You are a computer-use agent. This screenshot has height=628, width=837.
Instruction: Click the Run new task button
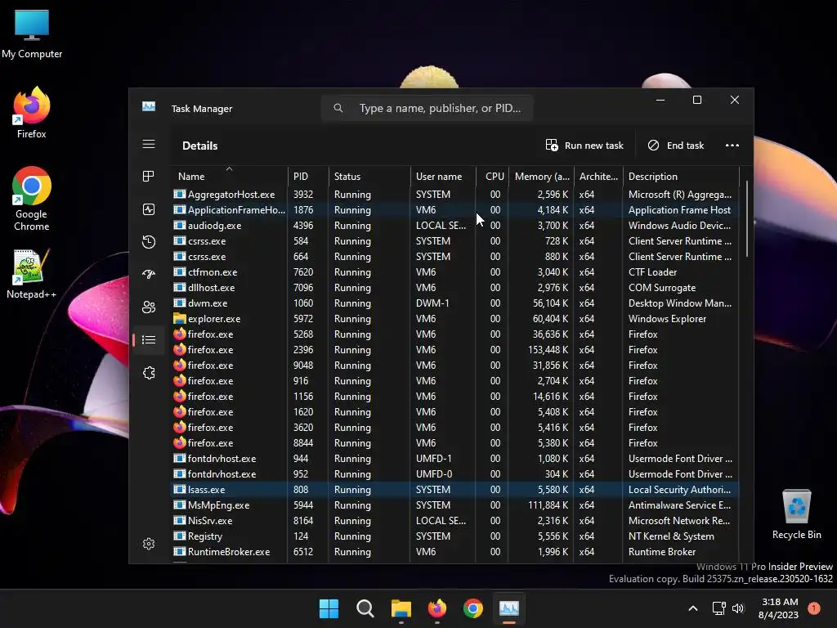pos(584,146)
